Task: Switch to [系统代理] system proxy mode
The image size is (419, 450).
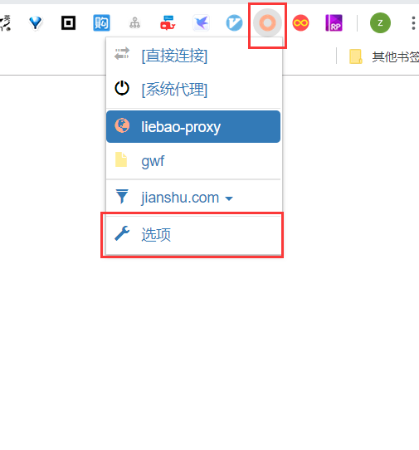Action: (193, 90)
